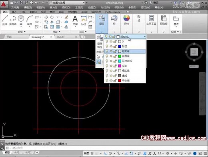208x157 pixels.
Task: Click the Table tool in annotation panel
Action: coord(90,27)
